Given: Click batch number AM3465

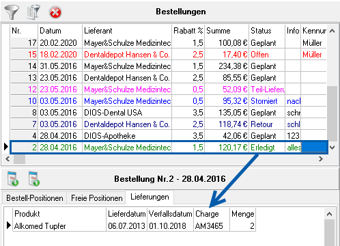Looking at the screenshot, I should click(x=212, y=226).
